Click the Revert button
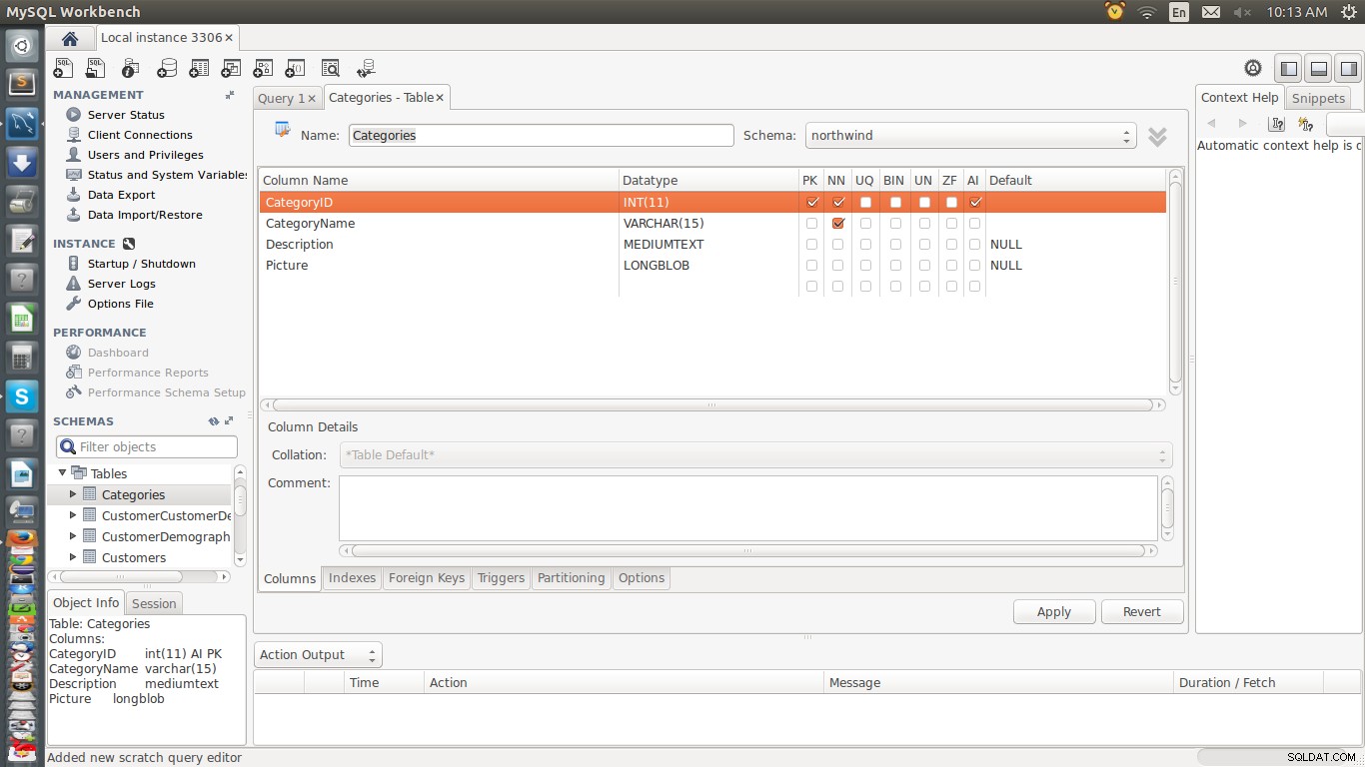Viewport: 1365px width, 767px height. [x=1142, y=612]
